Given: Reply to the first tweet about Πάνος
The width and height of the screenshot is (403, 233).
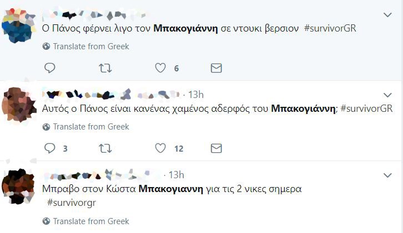Looking at the screenshot, I should coord(49,68).
